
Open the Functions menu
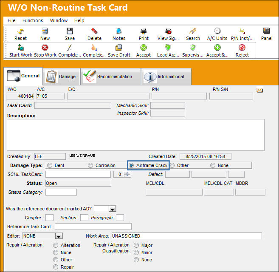click(x=33, y=20)
